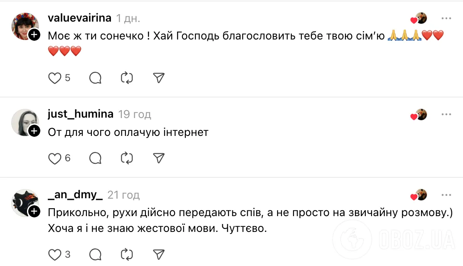Open valuevairina's profile link
This screenshot has width=463, height=266.
(80, 17)
